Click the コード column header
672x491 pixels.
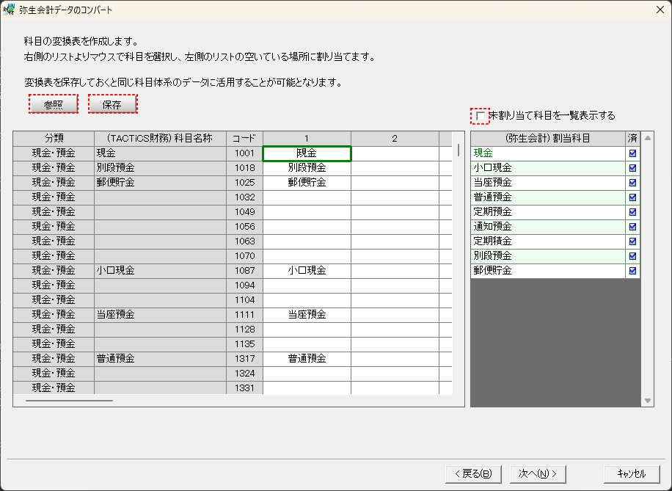[x=244, y=139]
